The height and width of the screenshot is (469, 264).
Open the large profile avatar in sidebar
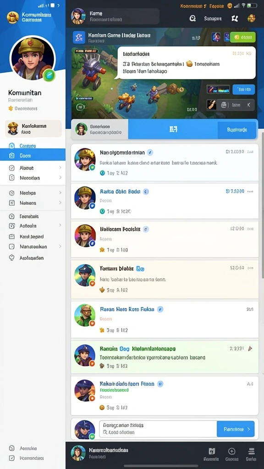(32, 58)
